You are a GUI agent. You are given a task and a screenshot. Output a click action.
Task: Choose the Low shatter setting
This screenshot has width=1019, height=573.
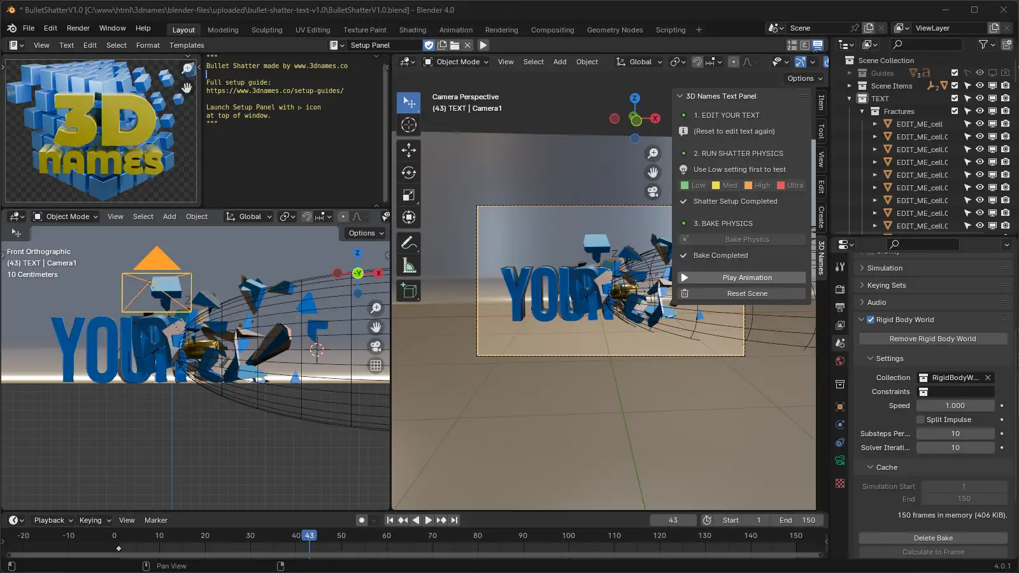coord(694,185)
